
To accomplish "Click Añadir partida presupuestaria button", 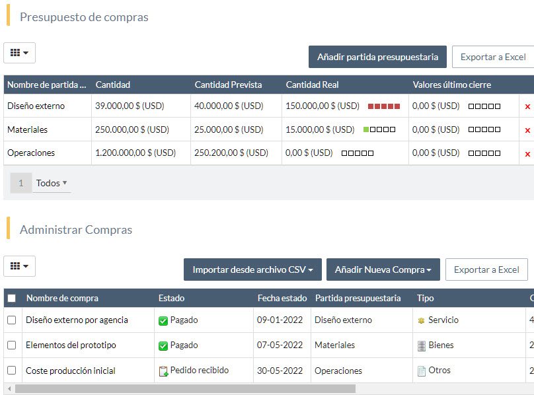I will (377, 57).
